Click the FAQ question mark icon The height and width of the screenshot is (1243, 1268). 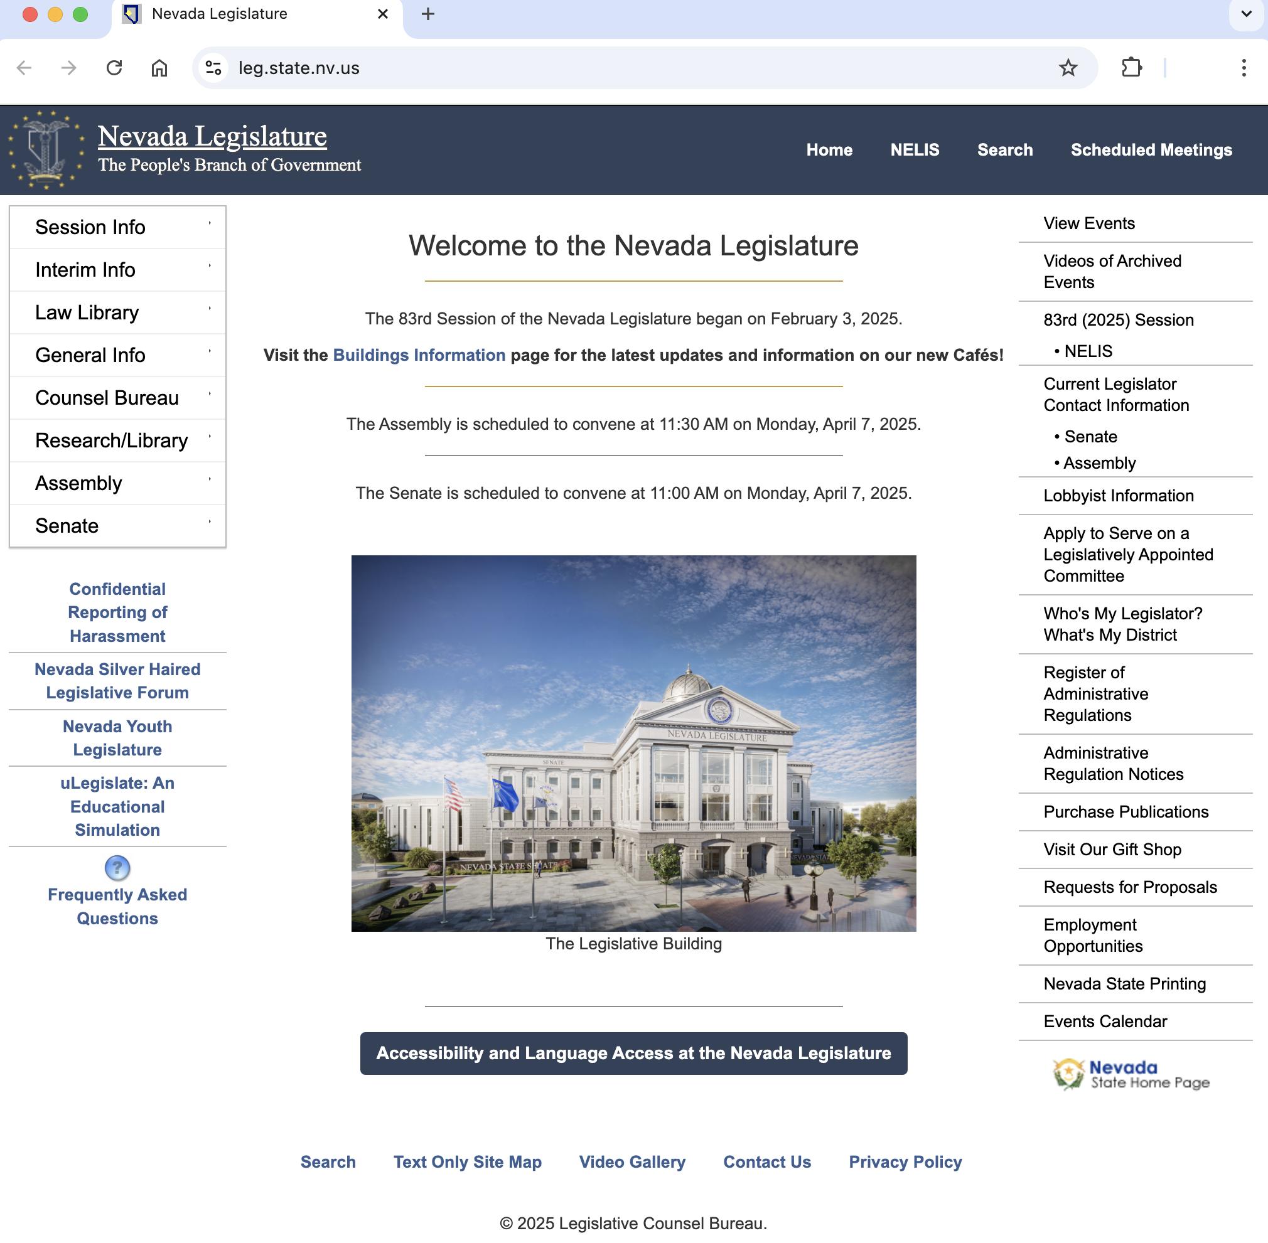click(117, 868)
